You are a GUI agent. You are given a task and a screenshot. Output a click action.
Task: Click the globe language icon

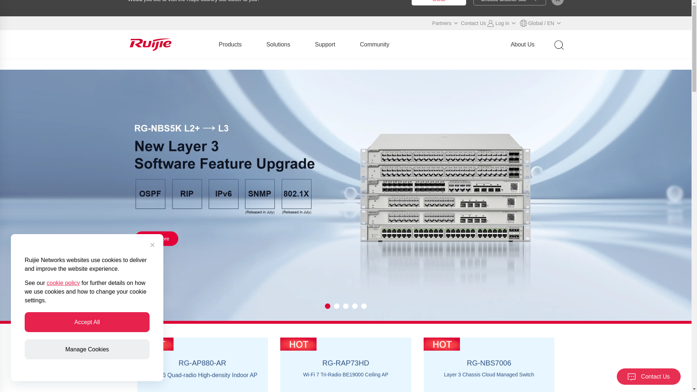point(523,23)
